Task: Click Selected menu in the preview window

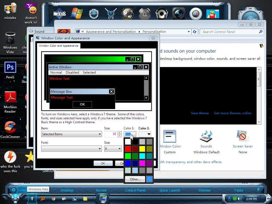Action: pos(89,72)
